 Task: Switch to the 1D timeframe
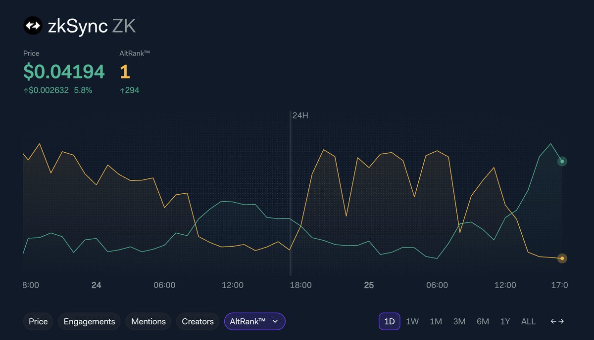[390, 321]
